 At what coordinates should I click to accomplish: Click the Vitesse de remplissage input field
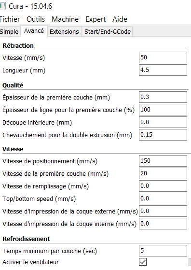tap(163, 186)
